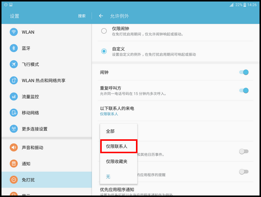
Task: Tap the 允许例外 page title
Action: pos(120,16)
